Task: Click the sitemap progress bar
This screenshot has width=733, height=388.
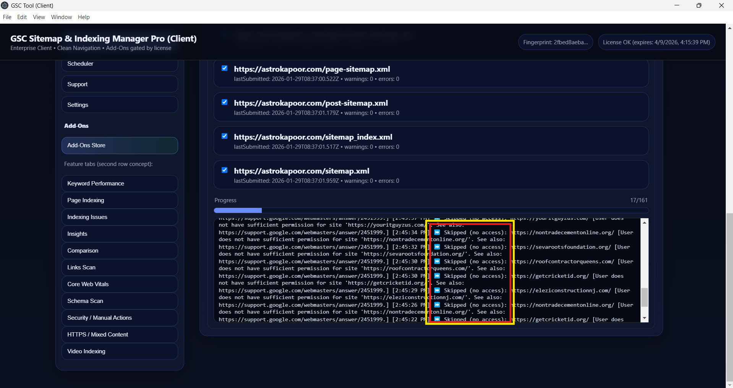Action: (431, 211)
